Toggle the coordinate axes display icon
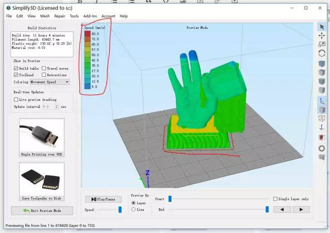Screen dimensions: 330x233 (322, 101)
